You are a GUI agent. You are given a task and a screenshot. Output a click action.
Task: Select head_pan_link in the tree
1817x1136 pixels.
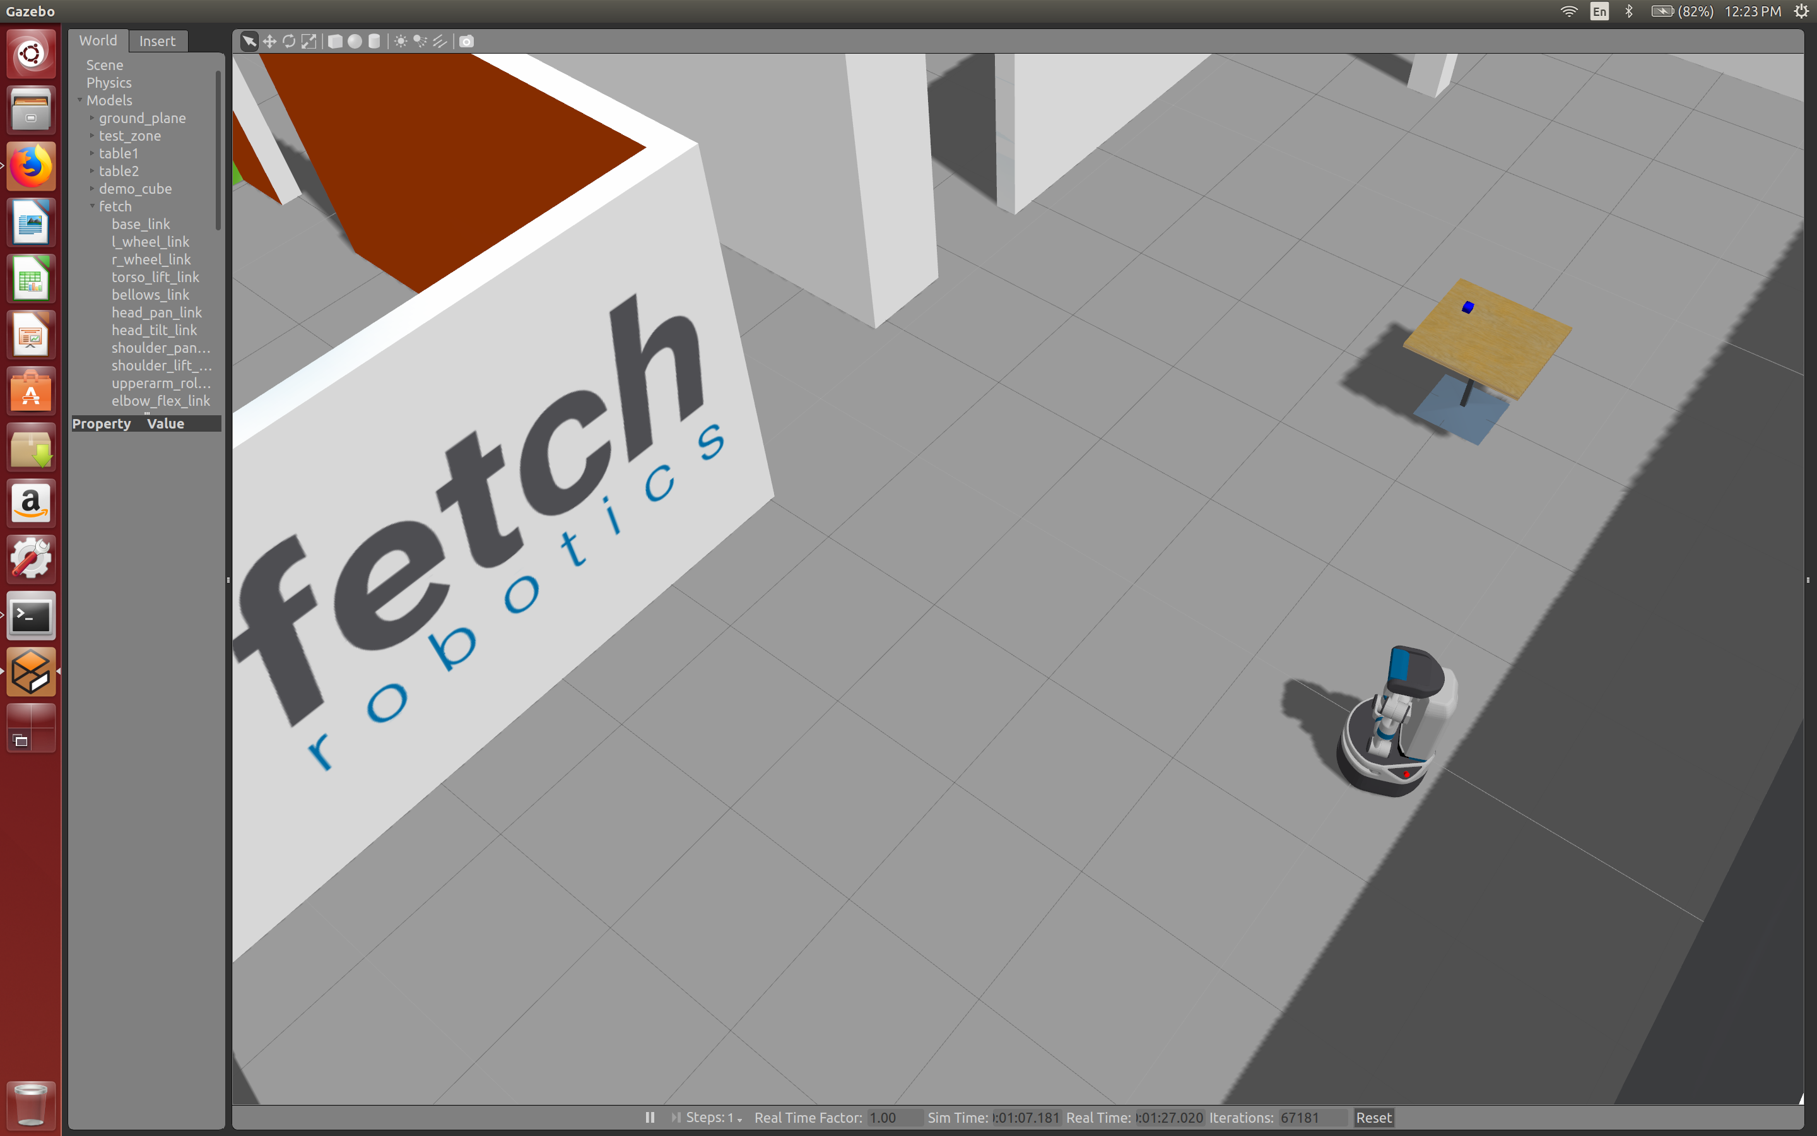pyautogui.click(x=156, y=312)
